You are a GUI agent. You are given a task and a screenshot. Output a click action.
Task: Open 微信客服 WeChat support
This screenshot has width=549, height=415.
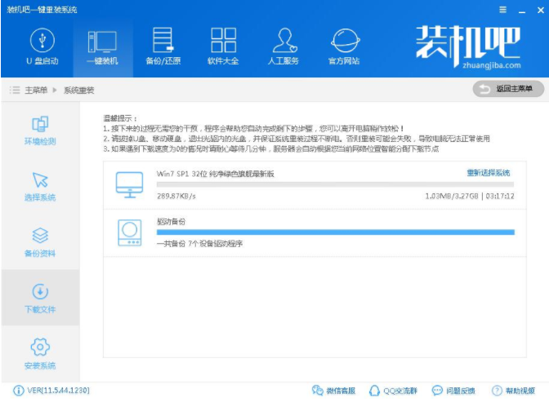point(333,391)
